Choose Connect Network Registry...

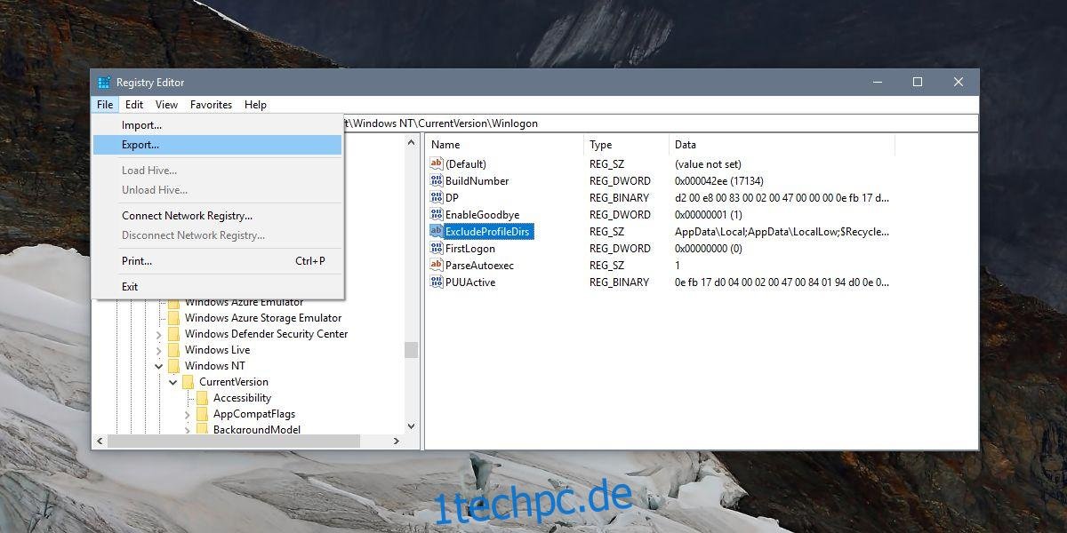click(x=218, y=216)
